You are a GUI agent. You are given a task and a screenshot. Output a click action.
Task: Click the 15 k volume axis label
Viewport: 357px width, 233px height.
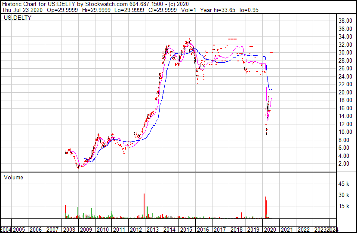(x=344, y=206)
